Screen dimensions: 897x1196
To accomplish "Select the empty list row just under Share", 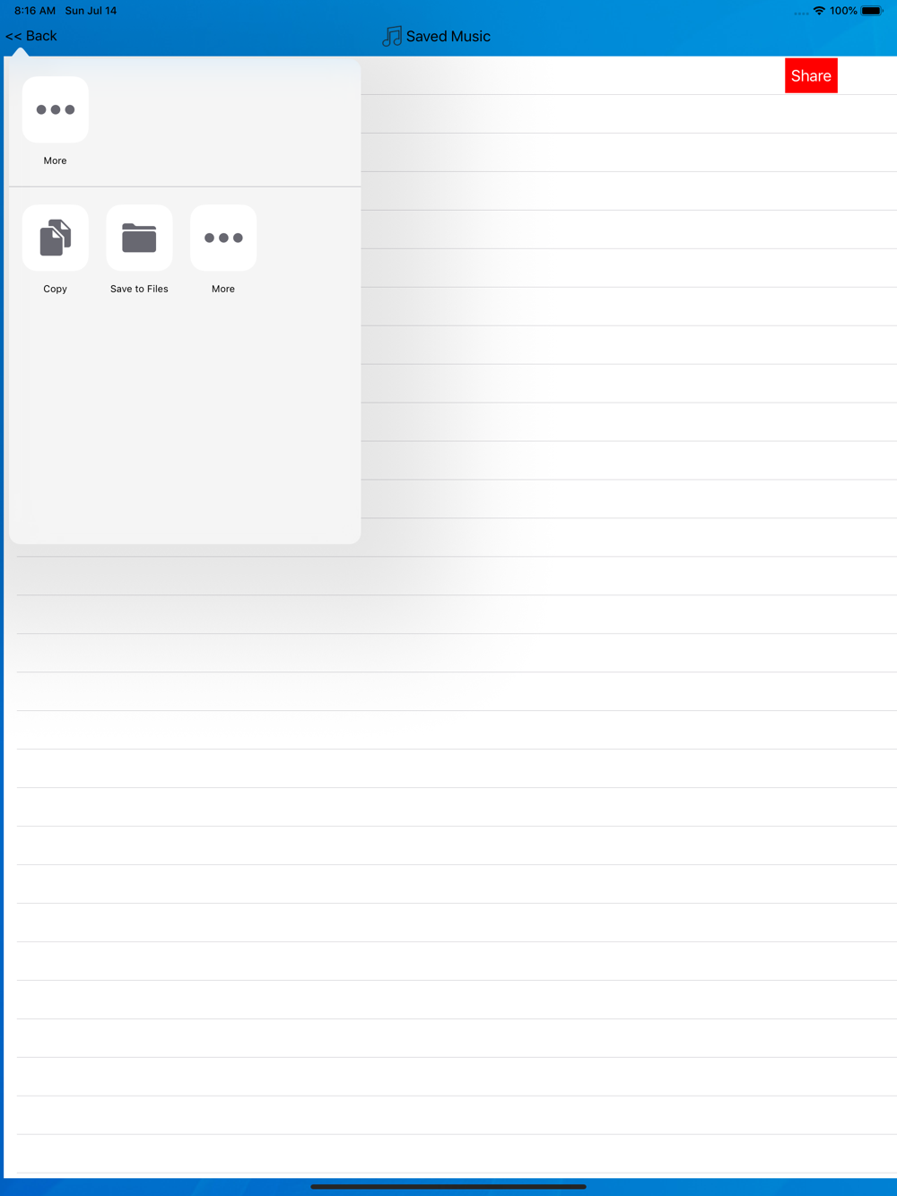I will [628, 114].
